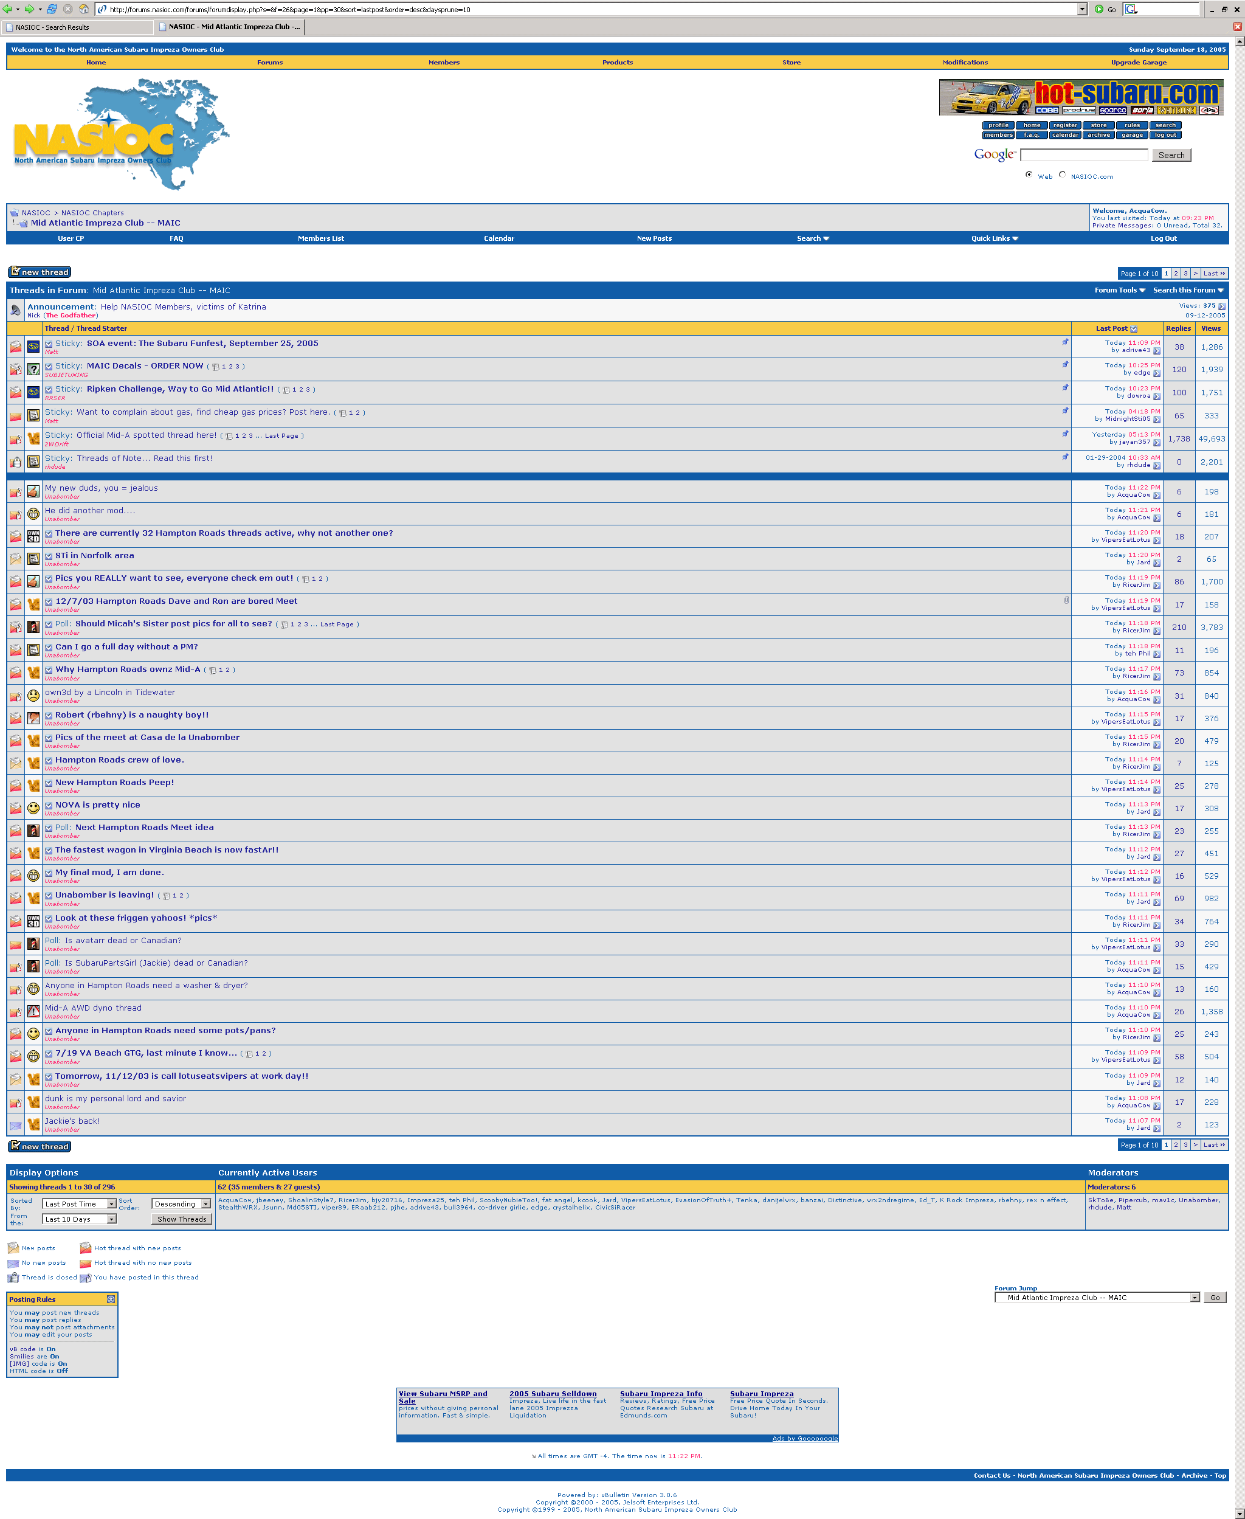Switch to NASIOC - Search Results tab
This screenshot has height=1519, width=1245.
77,27
